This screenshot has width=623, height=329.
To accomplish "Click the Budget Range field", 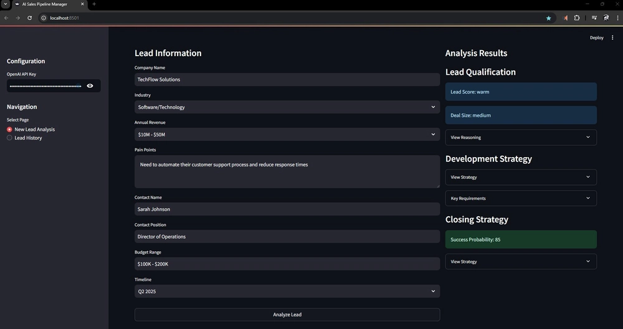I will point(287,264).
